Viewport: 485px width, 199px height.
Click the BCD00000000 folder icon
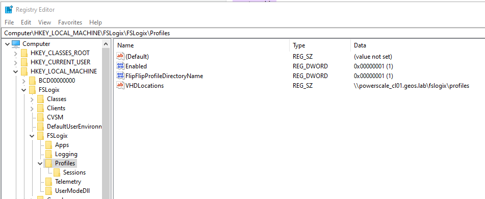(x=33, y=81)
